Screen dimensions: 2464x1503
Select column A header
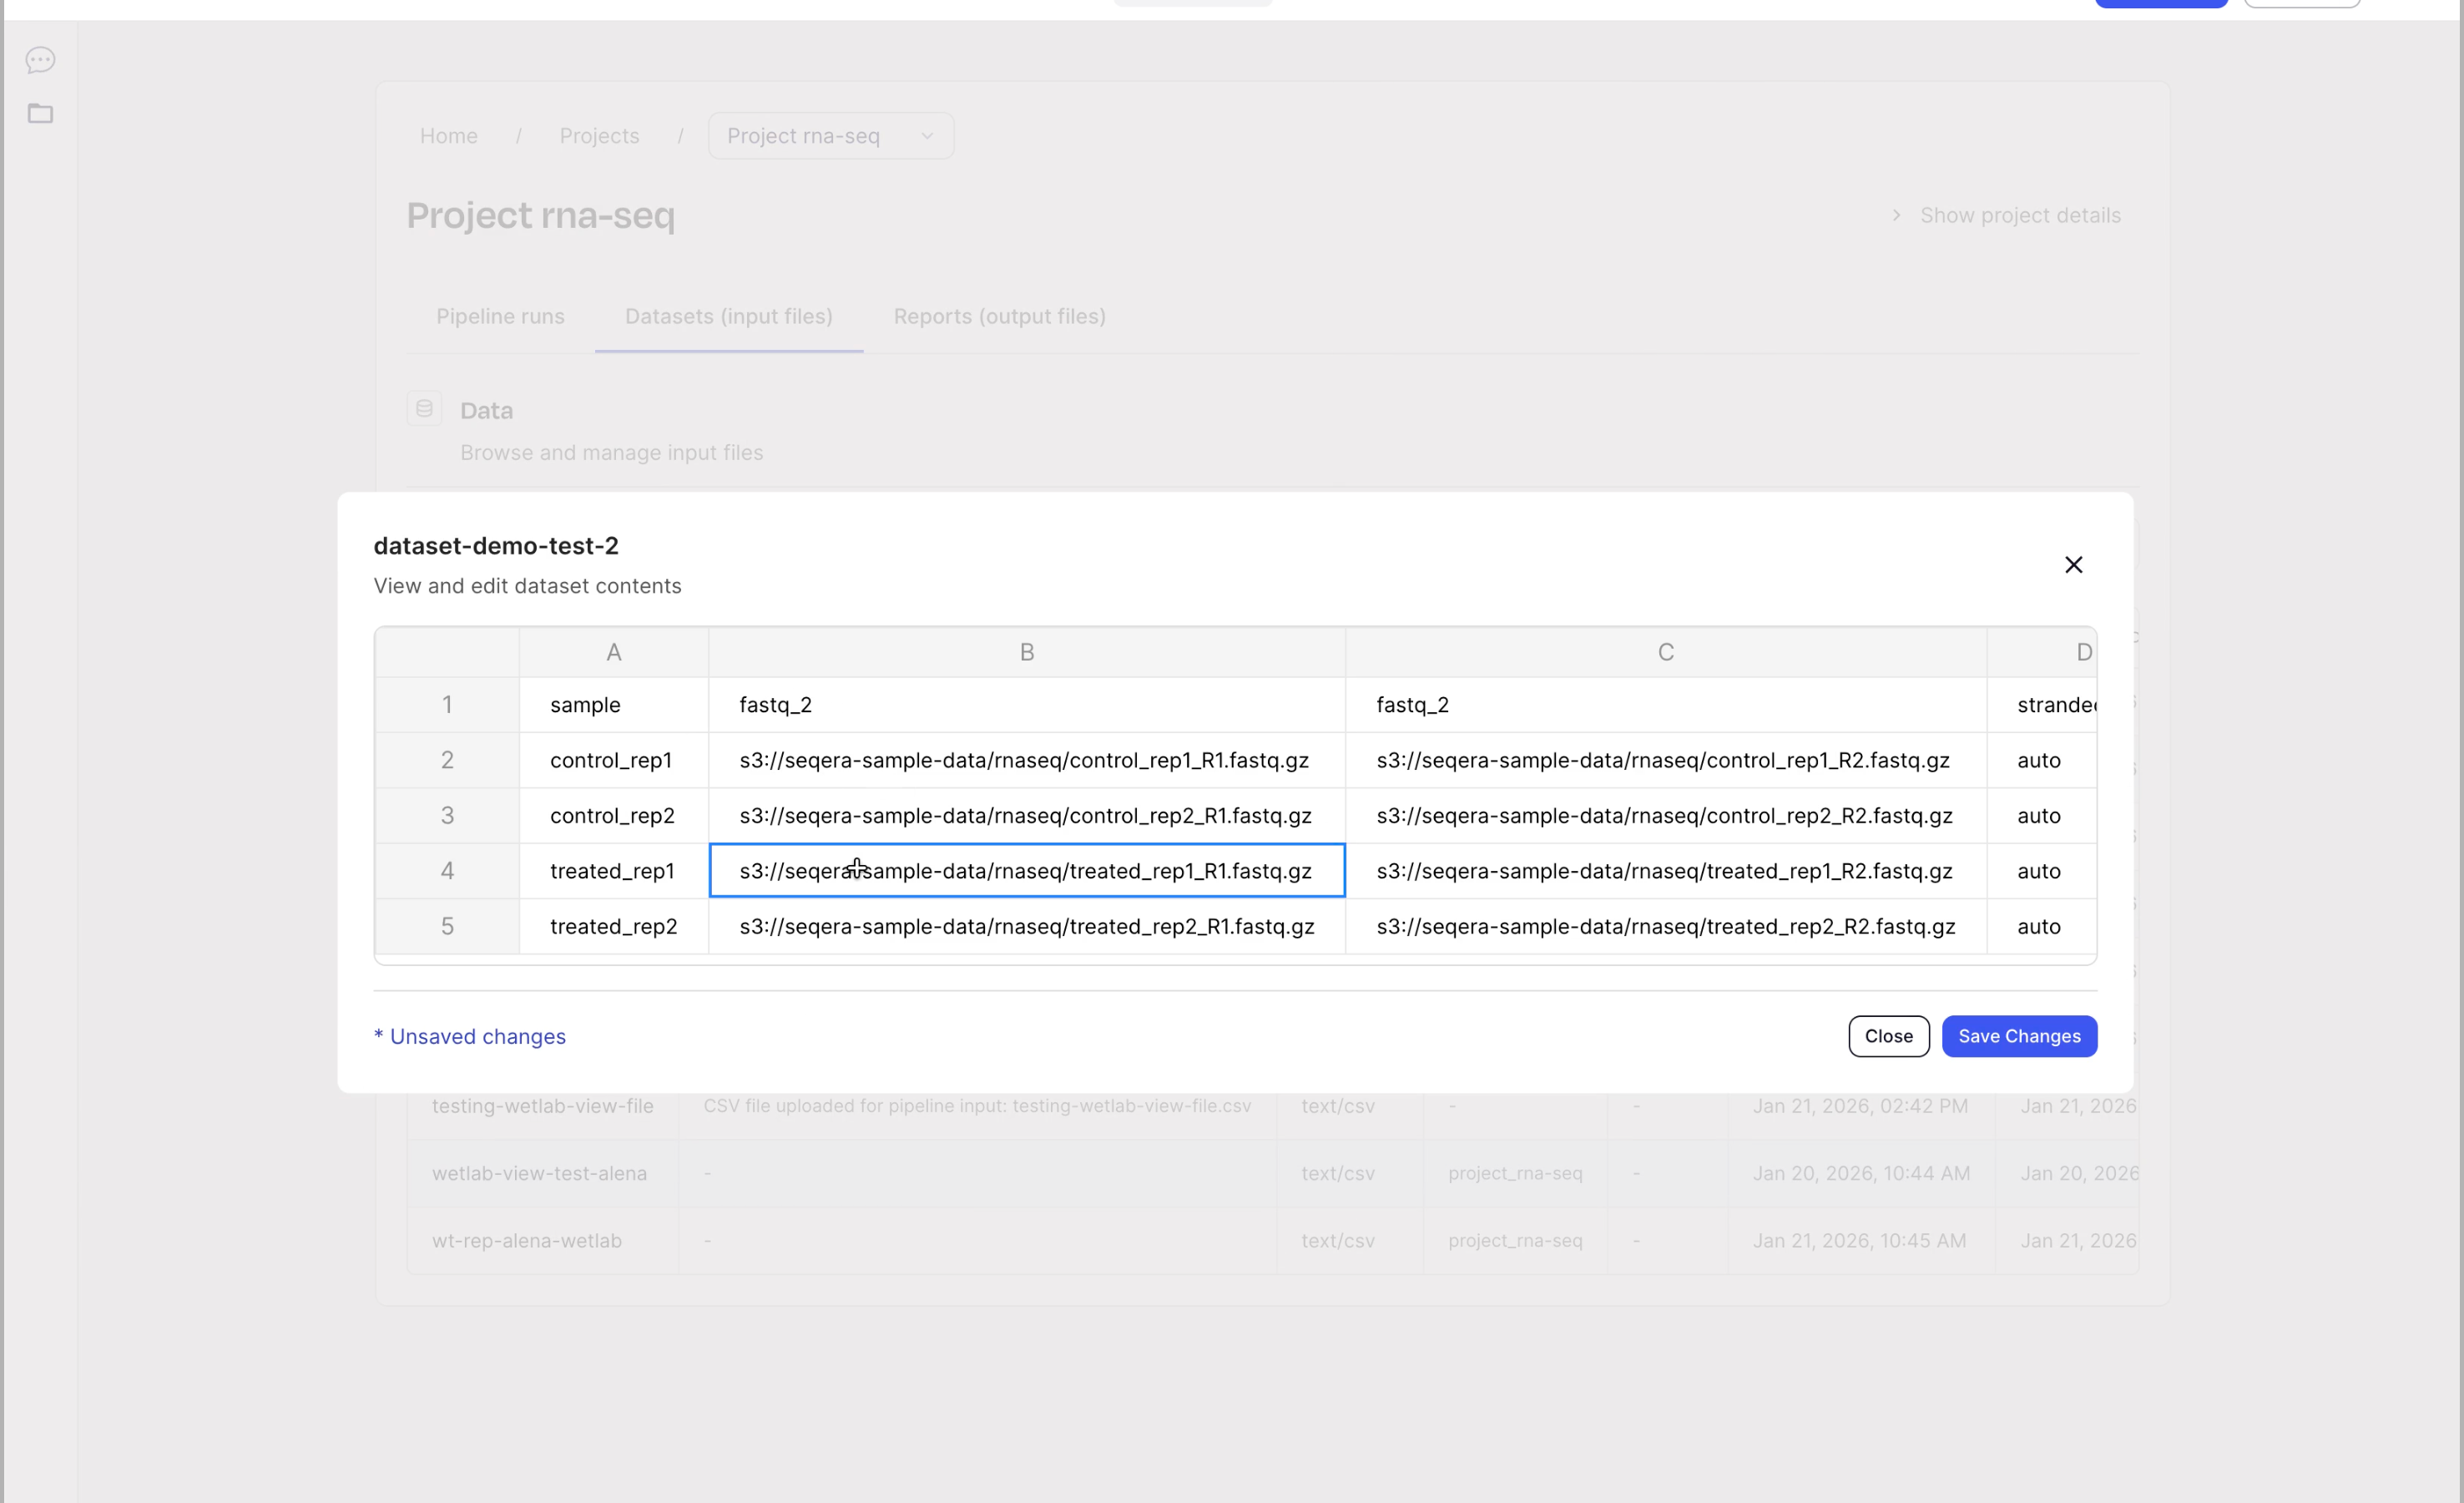pos(614,652)
